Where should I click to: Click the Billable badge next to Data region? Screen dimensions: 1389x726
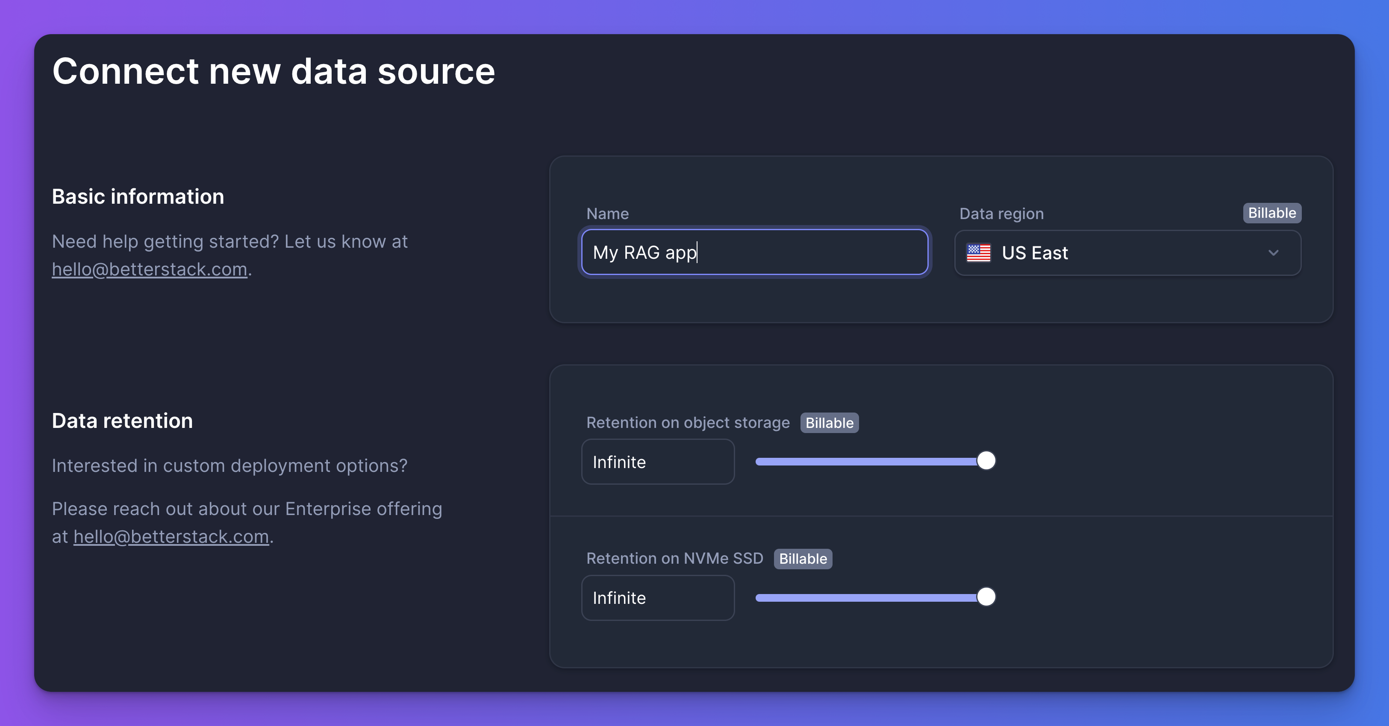coord(1271,213)
